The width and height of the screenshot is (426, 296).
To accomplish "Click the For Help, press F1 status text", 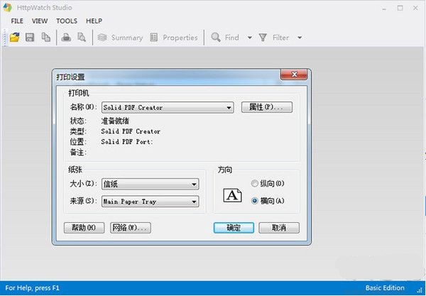I will pos(32,288).
